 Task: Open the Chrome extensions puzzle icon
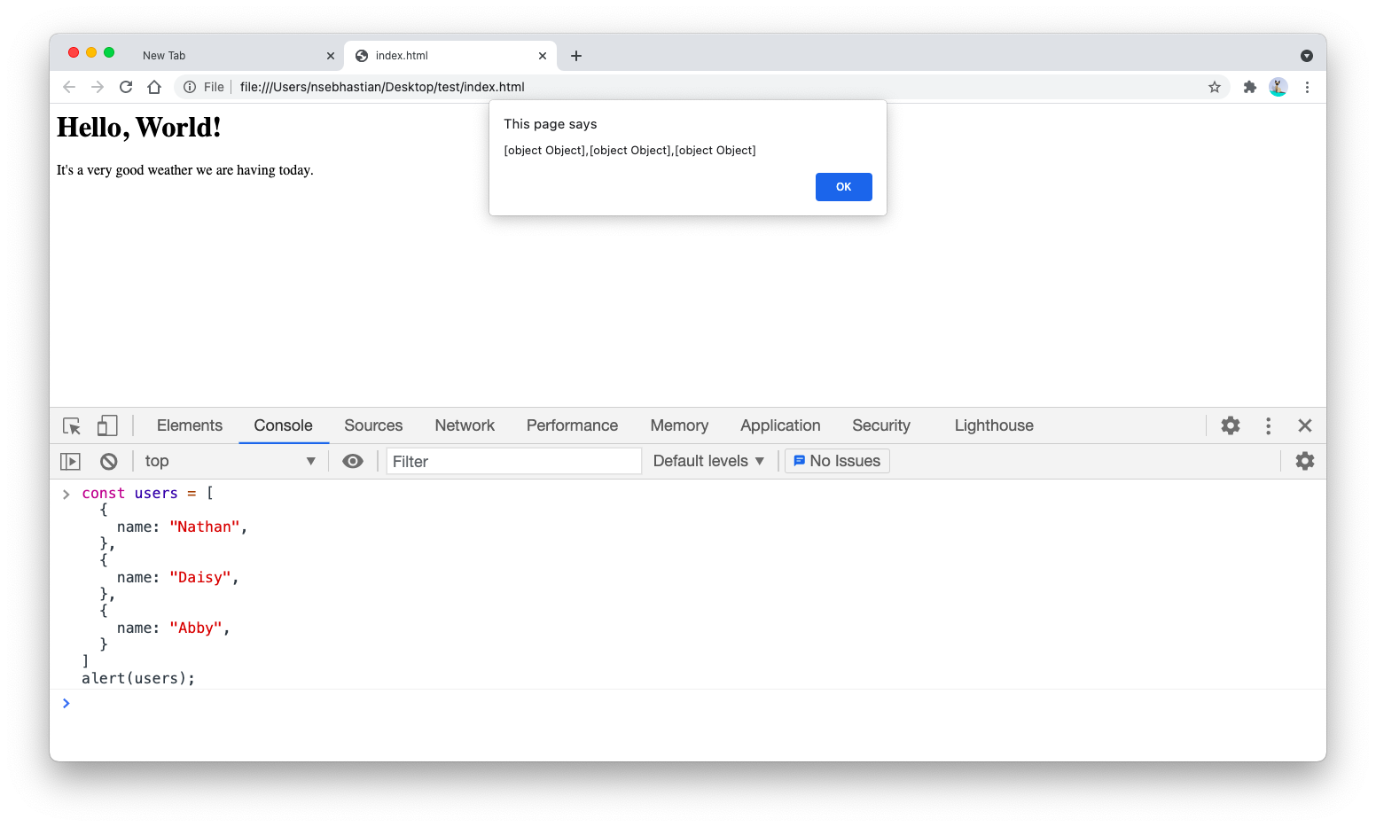pyautogui.click(x=1249, y=87)
